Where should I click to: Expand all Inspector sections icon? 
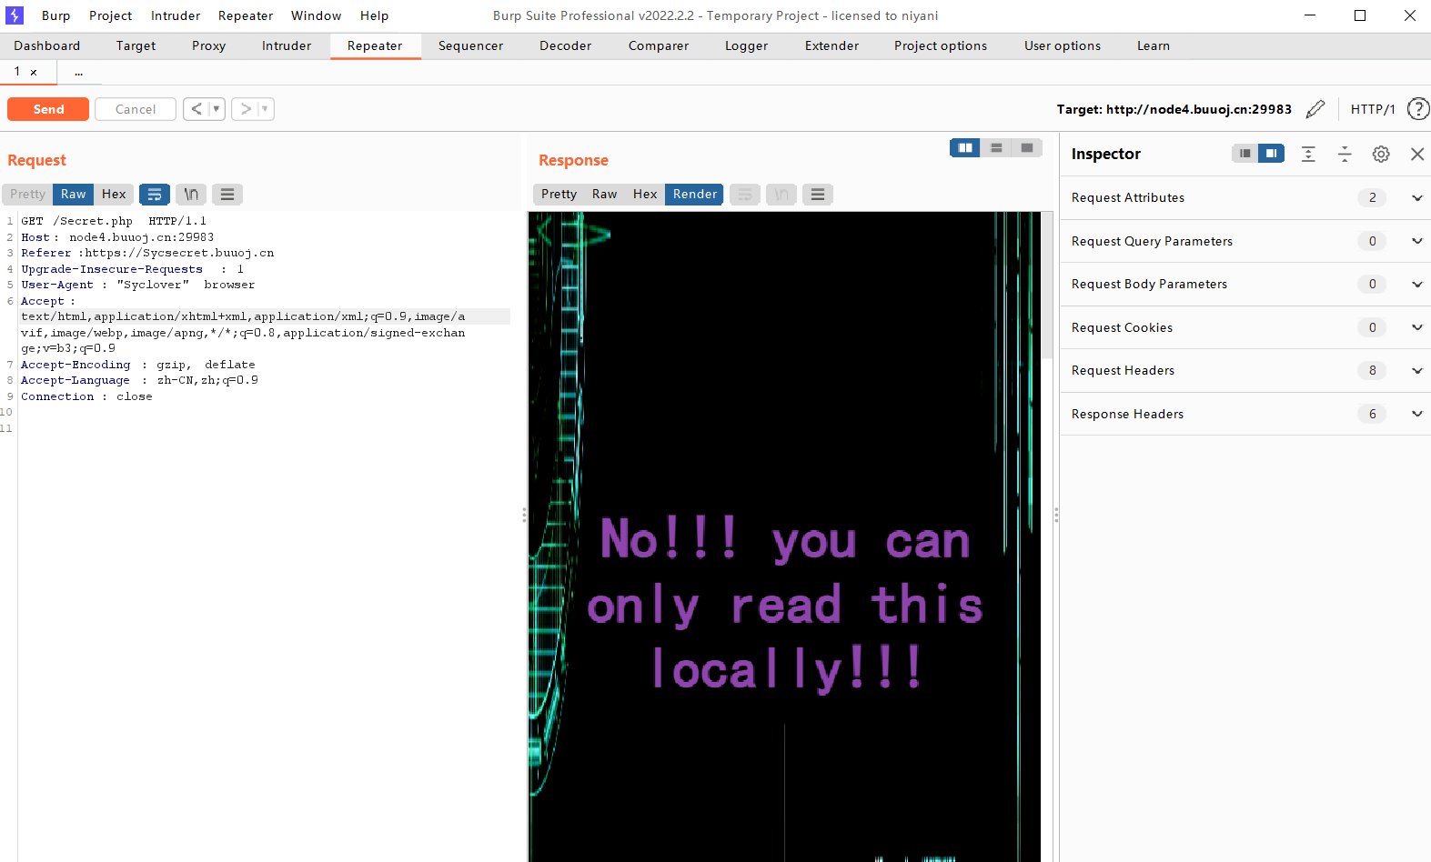(x=1308, y=154)
